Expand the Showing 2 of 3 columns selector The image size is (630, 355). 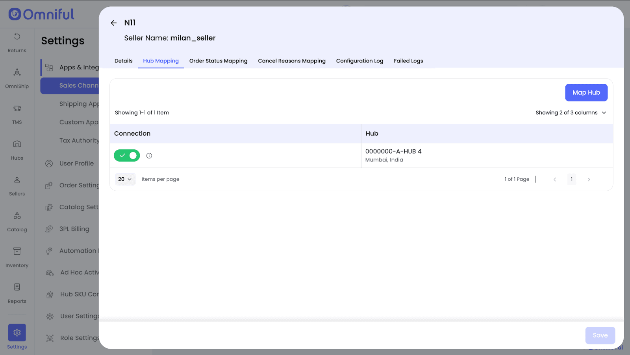[x=571, y=113]
